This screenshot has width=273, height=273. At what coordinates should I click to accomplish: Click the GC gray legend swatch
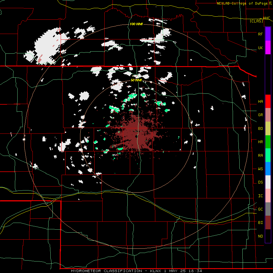[x=268, y=209]
